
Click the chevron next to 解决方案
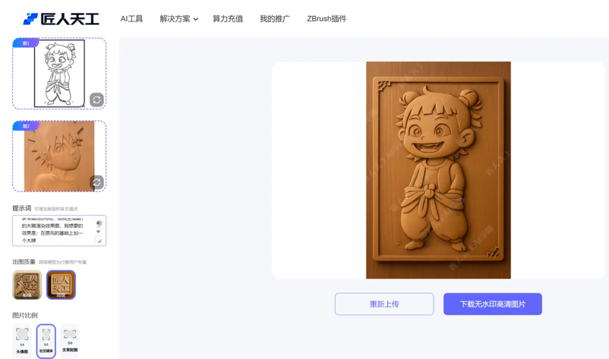(196, 19)
